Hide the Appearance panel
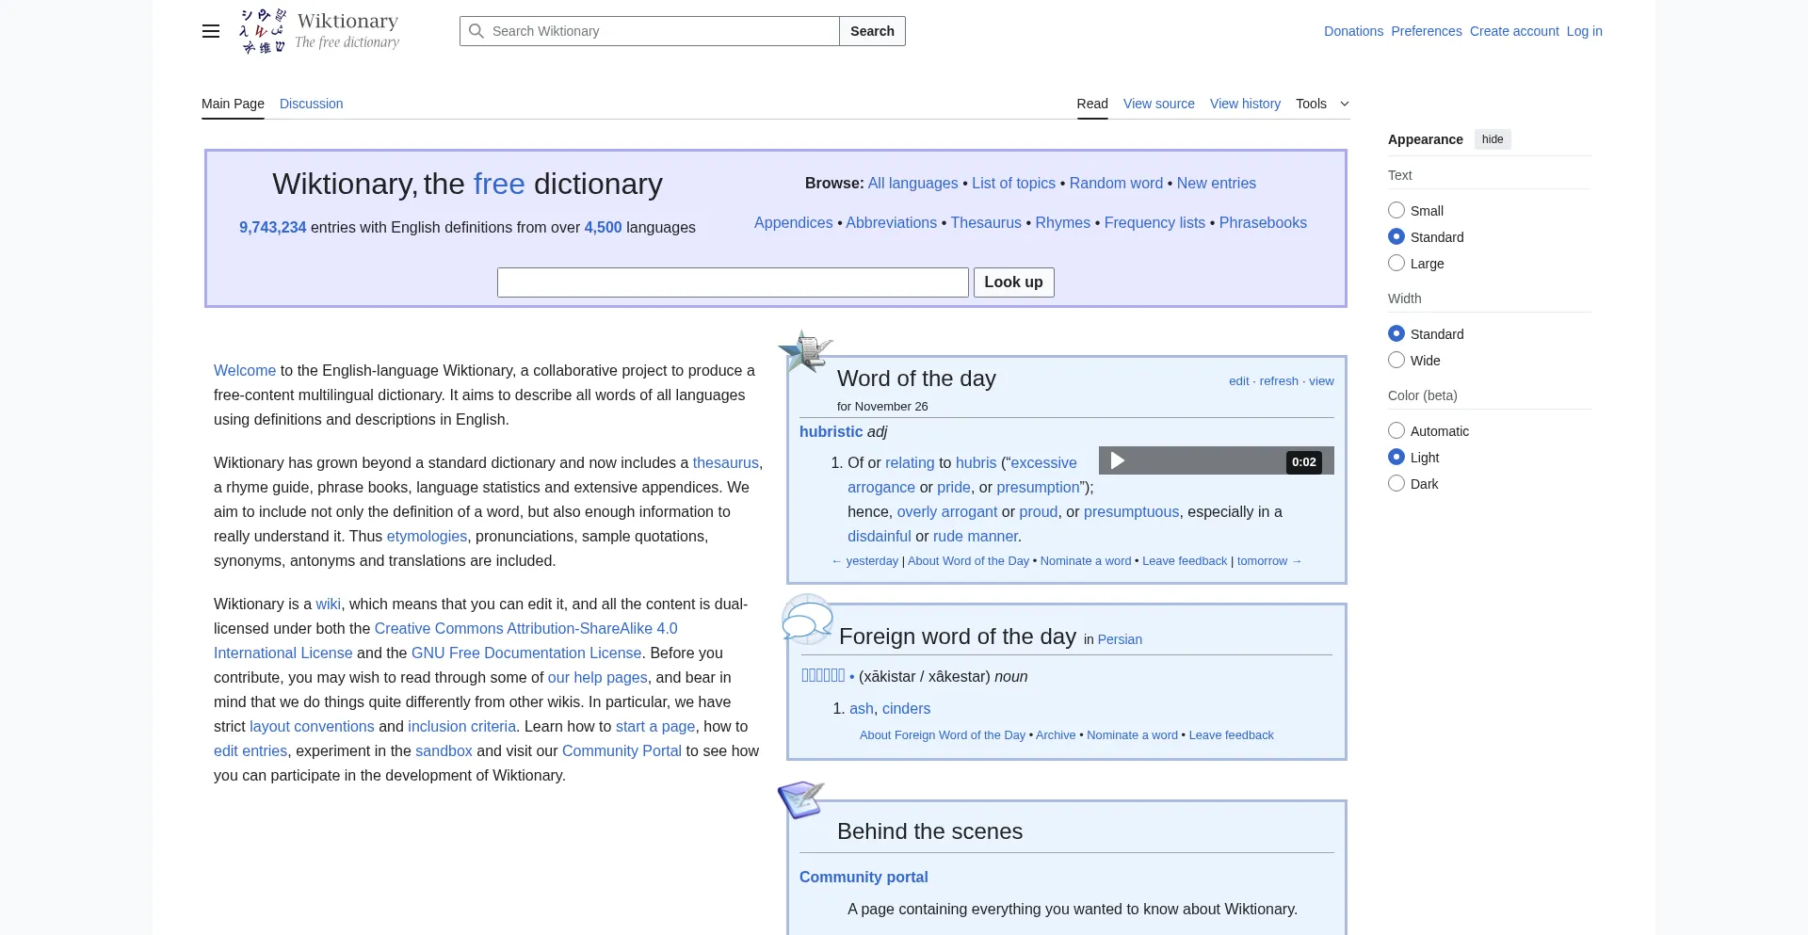Screen dimensions: 1808x935 tap(1493, 139)
